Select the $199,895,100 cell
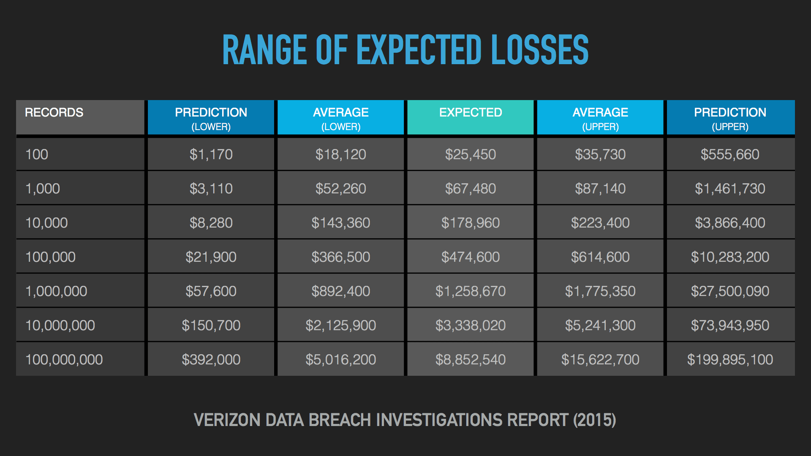Viewport: 811px width, 456px height. point(731,359)
